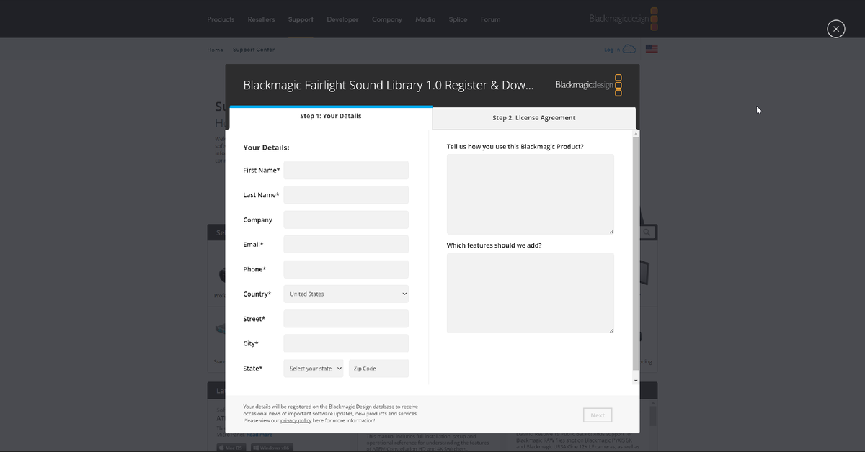Click the Phone input field
The width and height of the screenshot is (865, 452).
(346, 269)
